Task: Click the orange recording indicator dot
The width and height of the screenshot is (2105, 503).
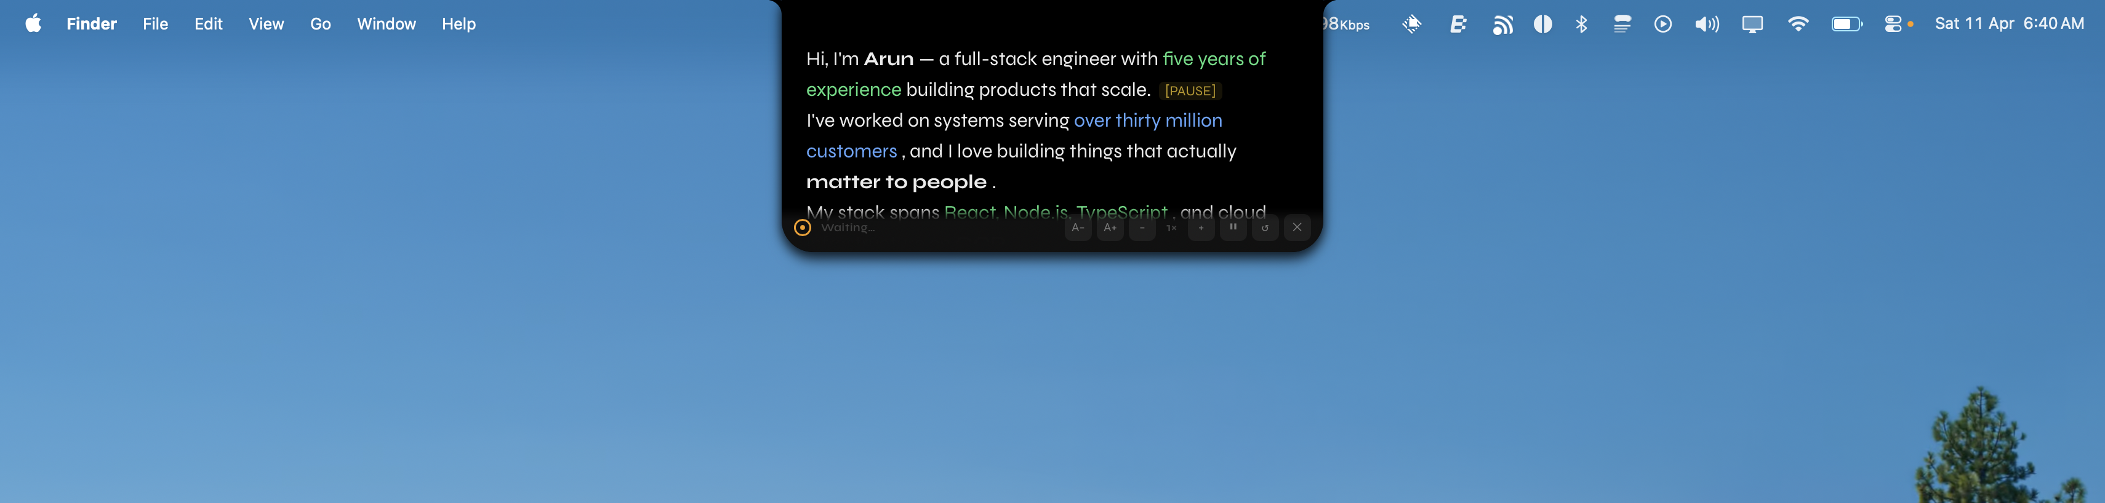Action: [x=803, y=227]
